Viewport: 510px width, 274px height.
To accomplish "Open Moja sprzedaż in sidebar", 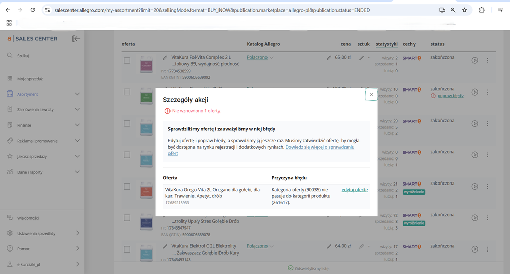I will click(x=30, y=79).
